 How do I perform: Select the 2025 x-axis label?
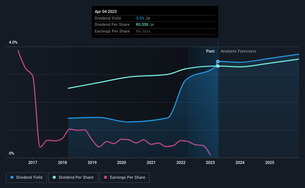click(270, 162)
